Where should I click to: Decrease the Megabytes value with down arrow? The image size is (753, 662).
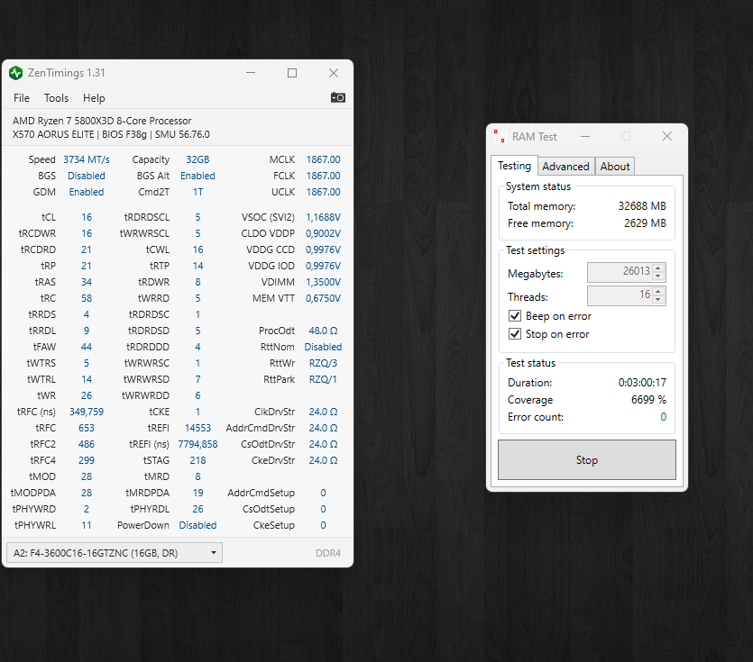coord(659,277)
